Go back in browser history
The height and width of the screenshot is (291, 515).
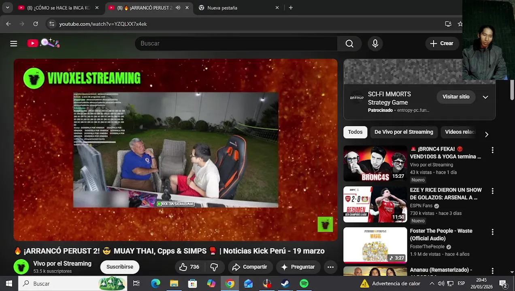(x=9, y=24)
